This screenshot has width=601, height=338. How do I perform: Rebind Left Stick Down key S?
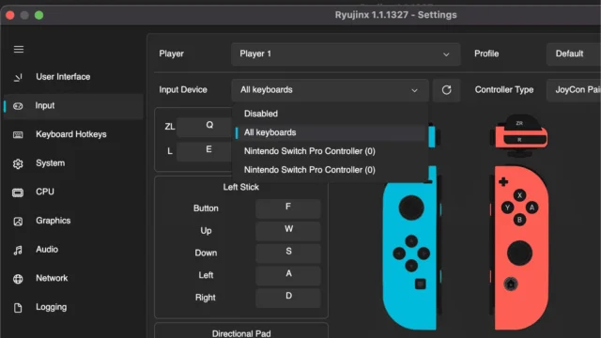288,253
